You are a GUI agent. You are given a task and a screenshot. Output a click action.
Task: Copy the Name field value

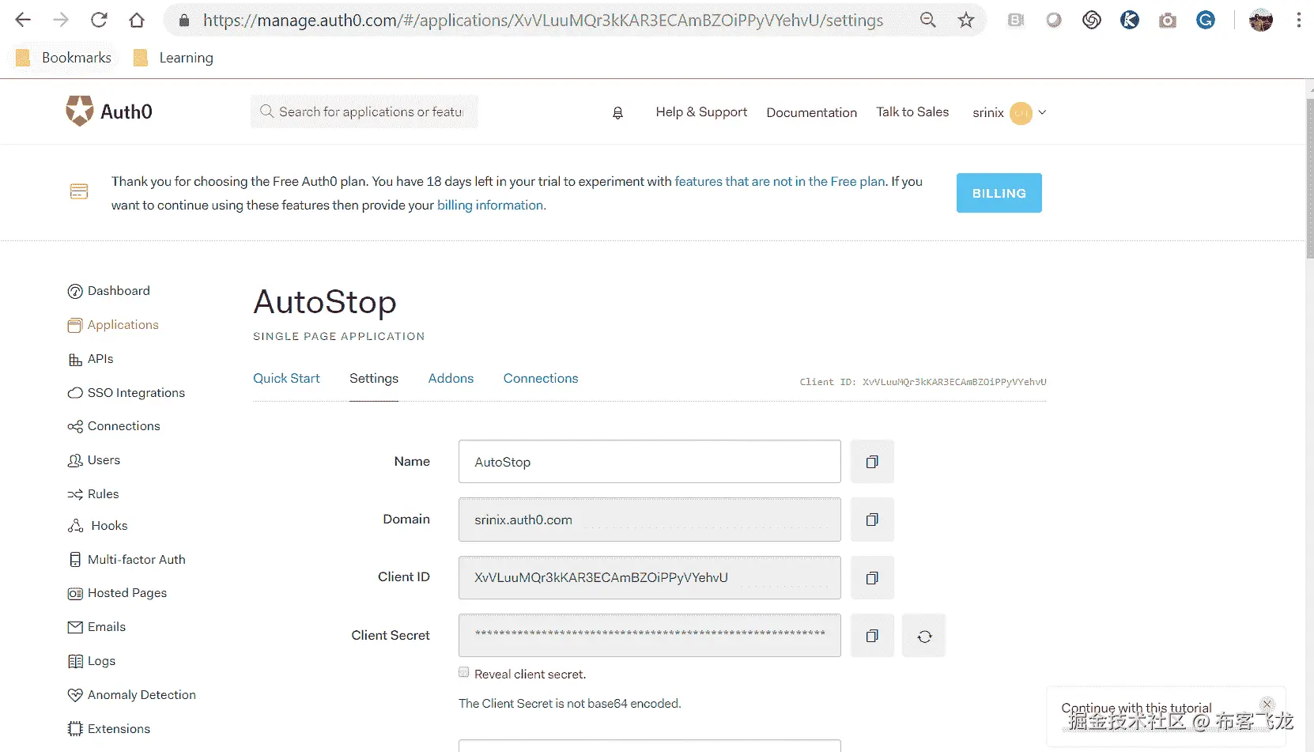[872, 462]
